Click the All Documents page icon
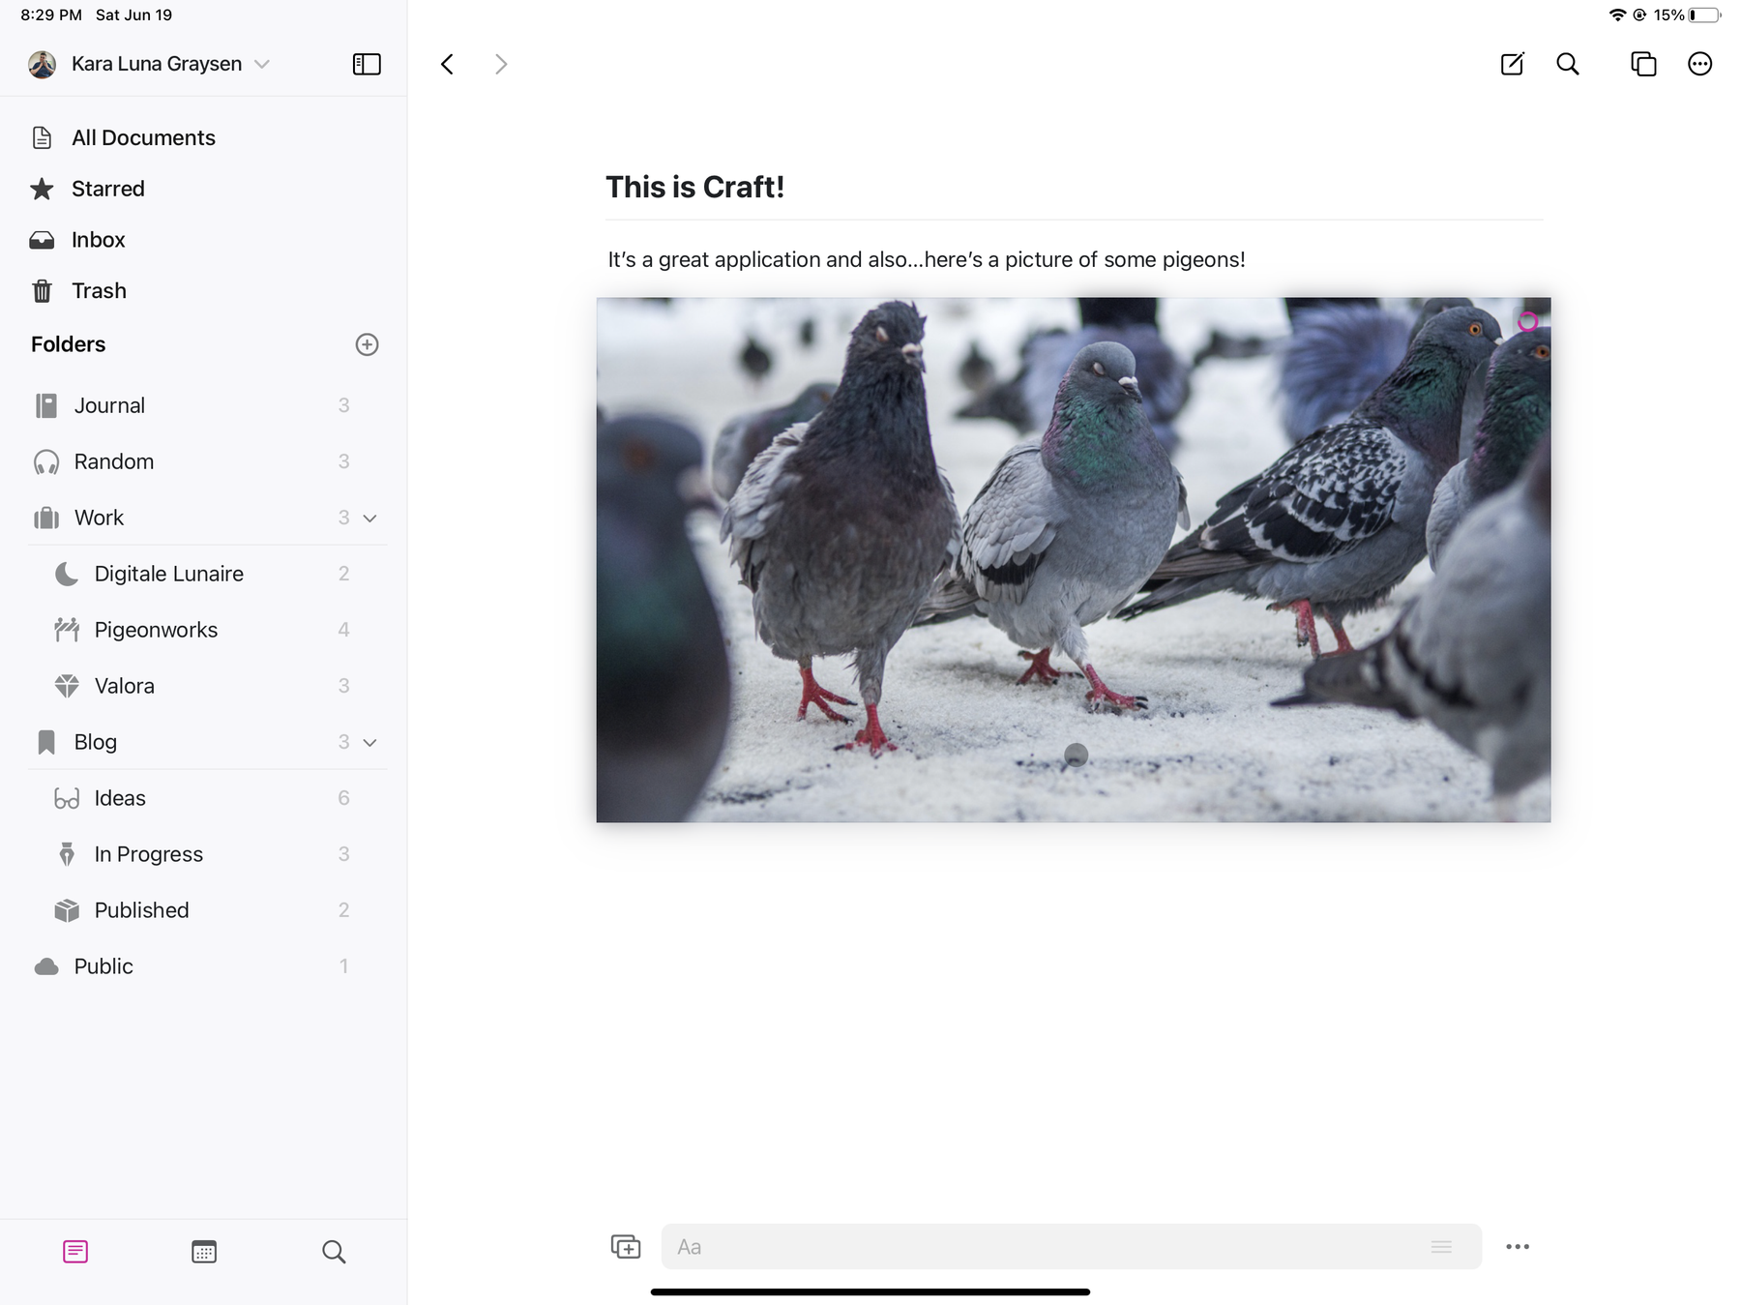 point(42,137)
